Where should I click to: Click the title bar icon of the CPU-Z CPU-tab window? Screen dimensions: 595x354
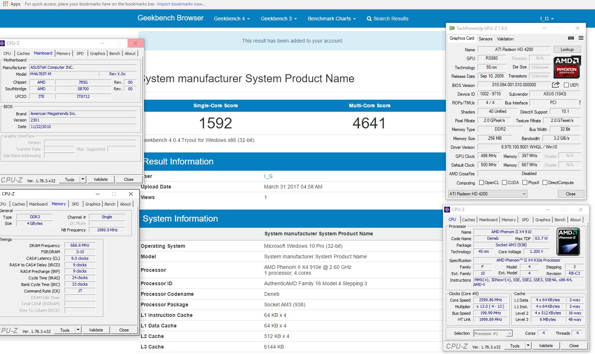pyautogui.click(x=447, y=210)
